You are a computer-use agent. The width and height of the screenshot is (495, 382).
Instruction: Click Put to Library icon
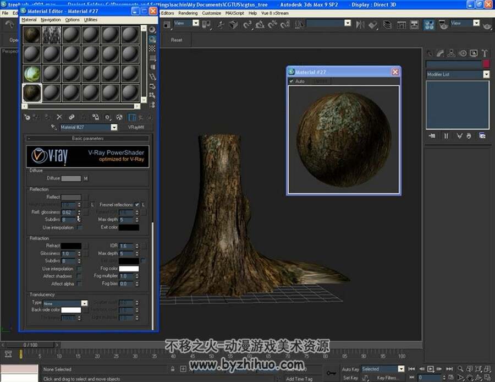pyautogui.click(x=96, y=117)
